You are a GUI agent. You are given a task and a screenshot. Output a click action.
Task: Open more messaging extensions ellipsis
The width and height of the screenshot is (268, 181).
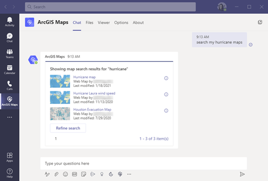pos(129,174)
